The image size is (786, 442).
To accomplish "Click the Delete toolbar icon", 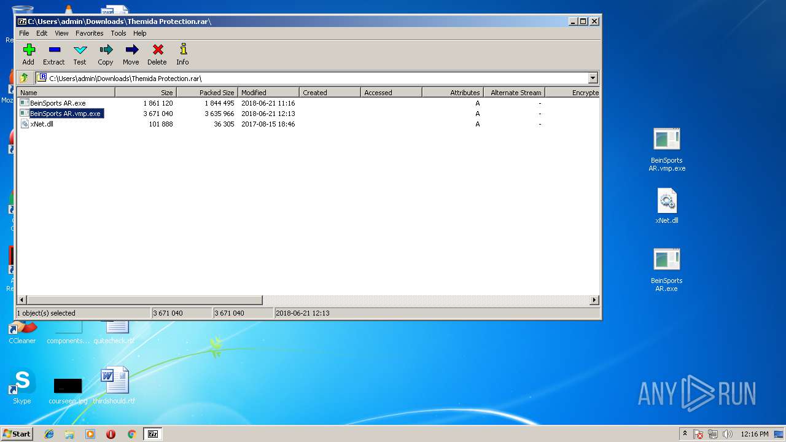I will [x=157, y=50].
